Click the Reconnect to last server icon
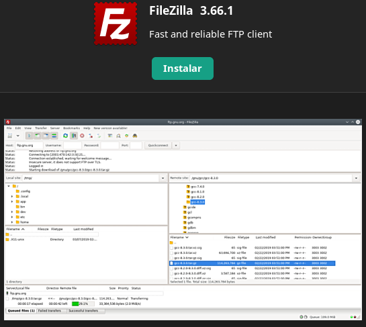Screen dimensions: 366x327 tap(99, 136)
